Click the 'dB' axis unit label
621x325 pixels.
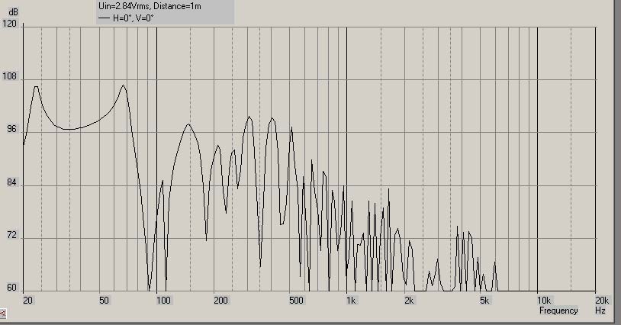(13, 12)
